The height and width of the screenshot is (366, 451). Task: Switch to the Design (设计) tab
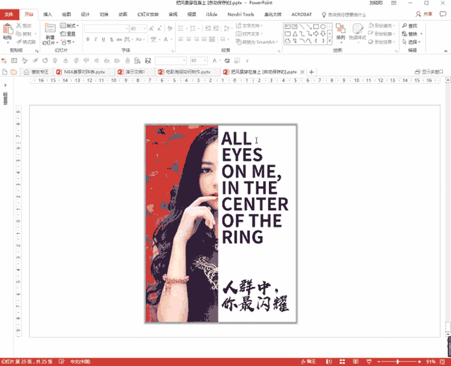[x=85, y=15]
